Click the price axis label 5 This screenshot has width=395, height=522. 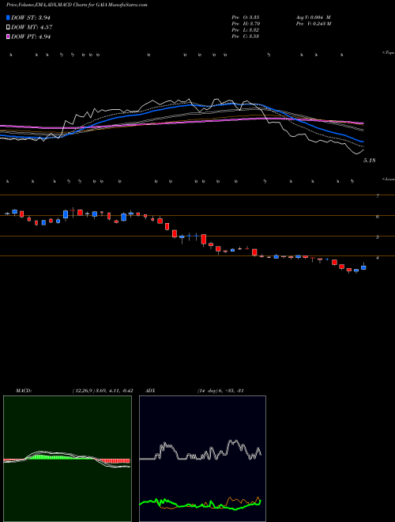[x=378, y=237]
